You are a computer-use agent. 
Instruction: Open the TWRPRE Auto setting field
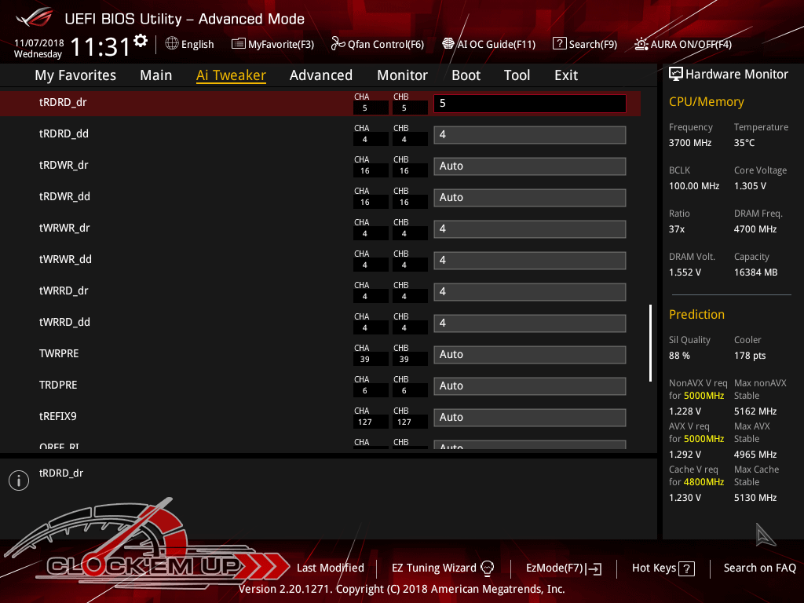click(x=529, y=355)
